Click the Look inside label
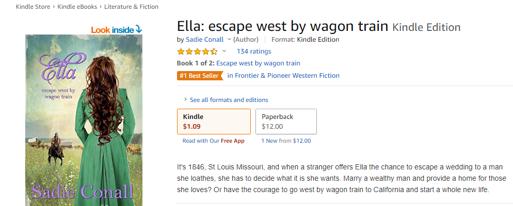 click(113, 30)
